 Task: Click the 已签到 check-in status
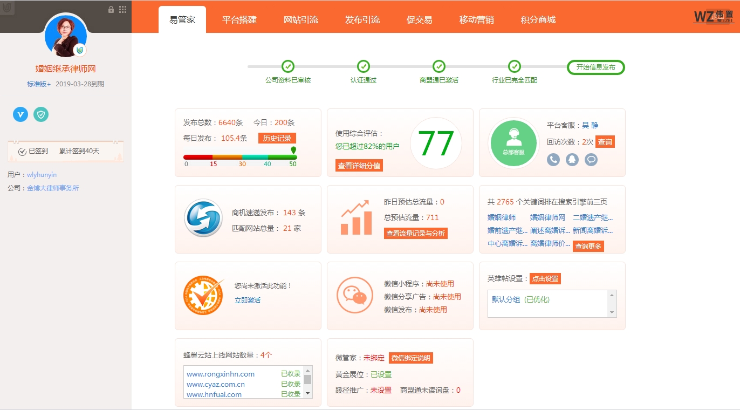33,151
